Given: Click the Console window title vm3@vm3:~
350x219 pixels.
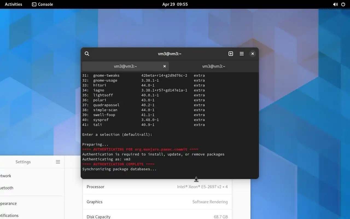Looking at the screenshot, I should [170, 54].
